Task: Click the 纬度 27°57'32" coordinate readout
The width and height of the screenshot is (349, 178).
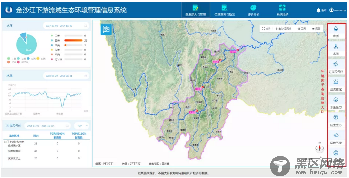Action: tap(132, 164)
